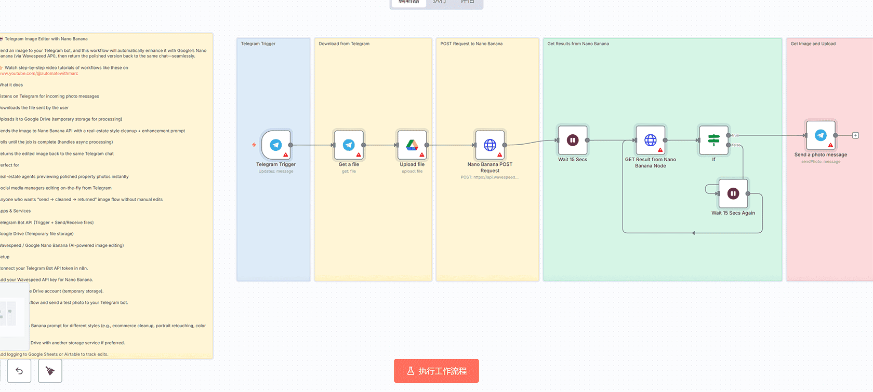Click the broom tidy-up button
Screen dimensions: 873x392
coord(50,371)
